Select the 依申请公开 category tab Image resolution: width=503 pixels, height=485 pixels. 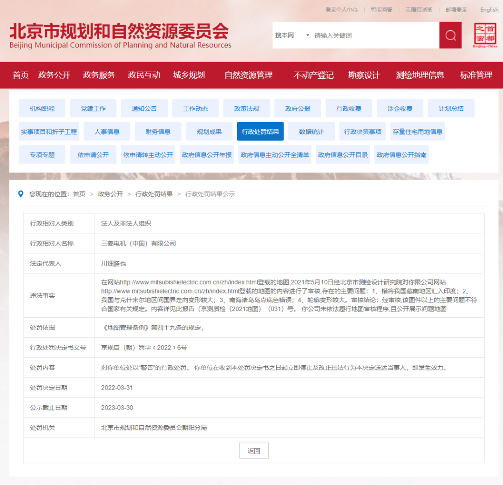coord(93,155)
